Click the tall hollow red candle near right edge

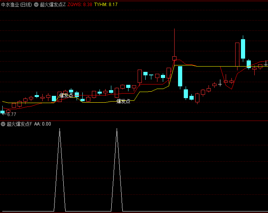[237, 55]
